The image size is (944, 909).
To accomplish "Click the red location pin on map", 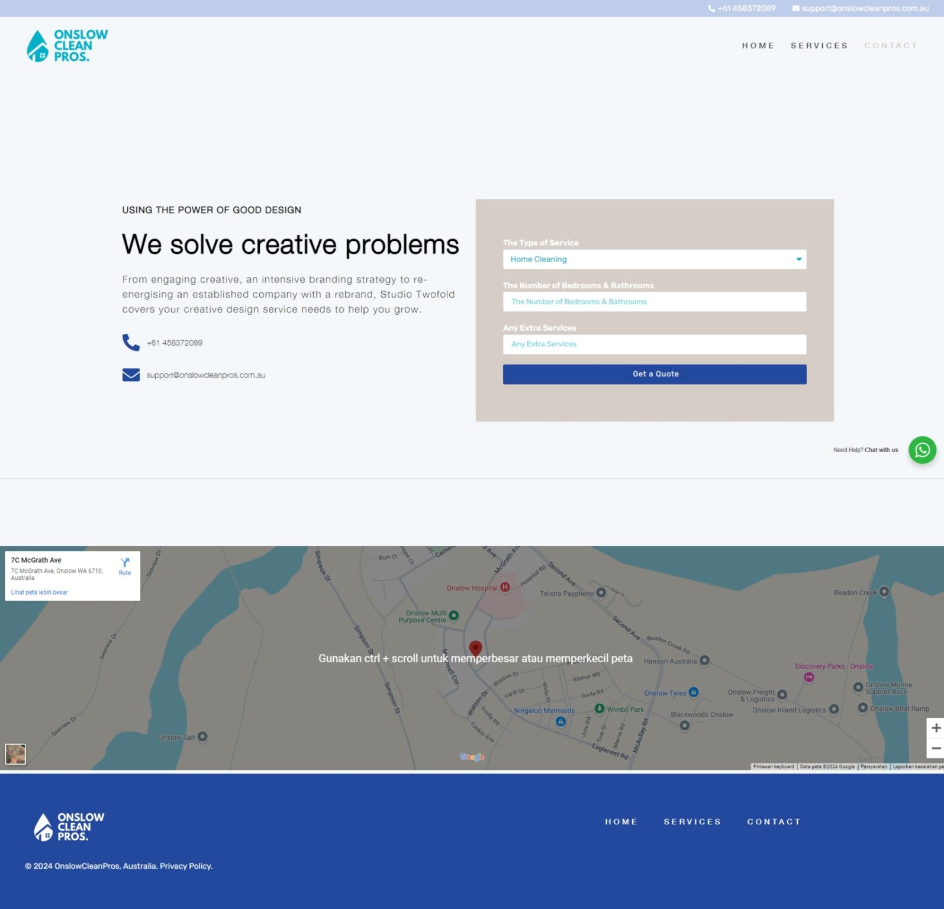I will pyautogui.click(x=475, y=648).
